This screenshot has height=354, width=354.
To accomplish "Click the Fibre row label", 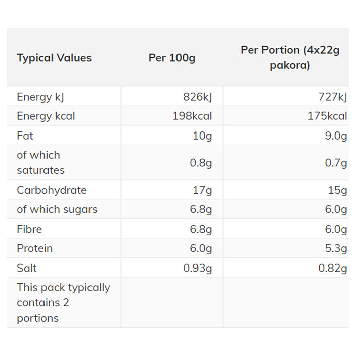I will pyautogui.click(x=29, y=229).
